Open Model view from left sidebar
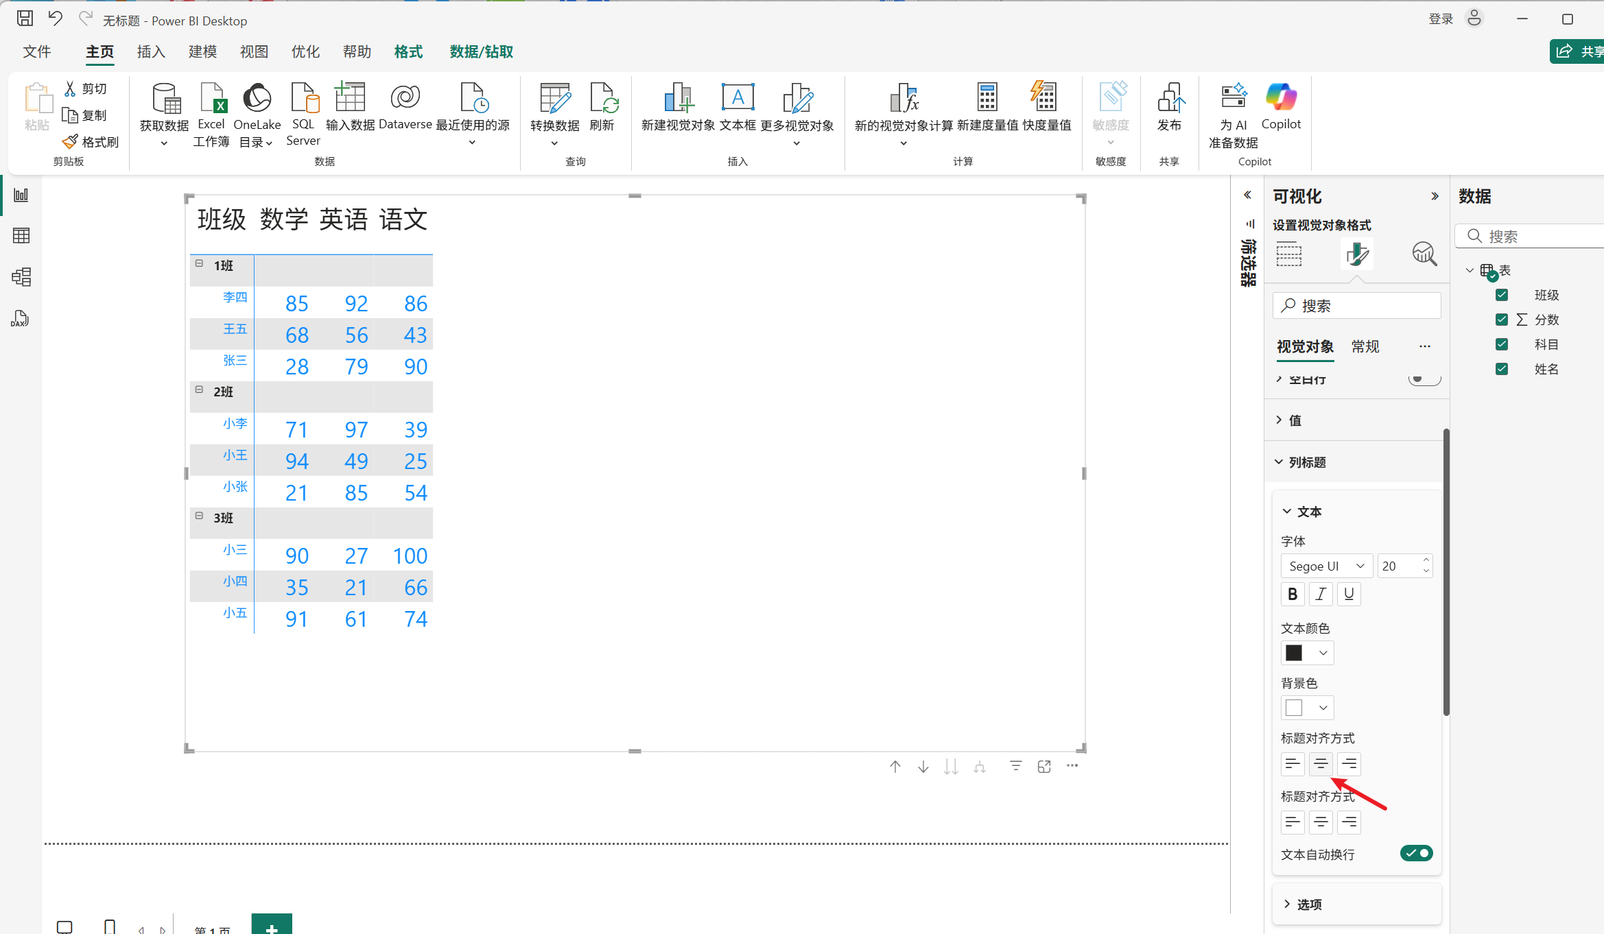This screenshot has width=1604, height=934. pyautogui.click(x=21, y=277)
